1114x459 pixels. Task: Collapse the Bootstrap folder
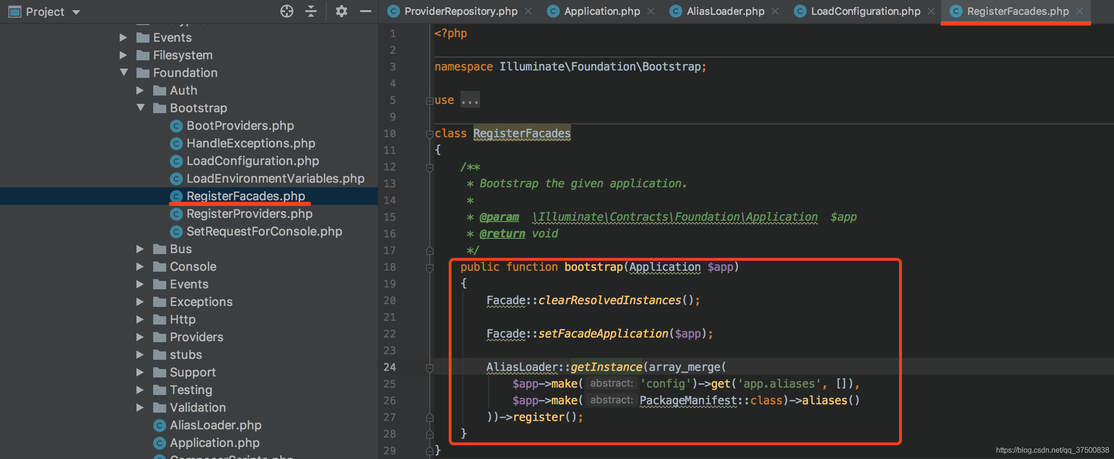coord(141,108)
